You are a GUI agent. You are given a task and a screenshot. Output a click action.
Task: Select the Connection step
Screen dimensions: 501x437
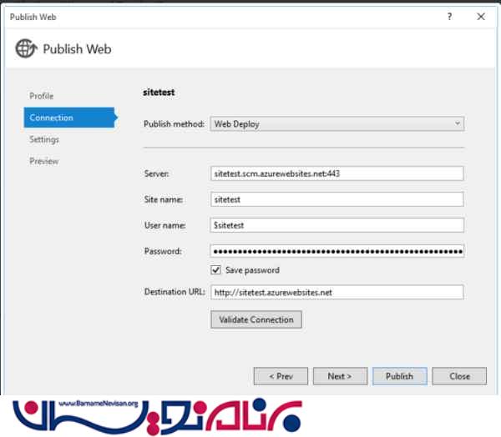click(69, 118)
